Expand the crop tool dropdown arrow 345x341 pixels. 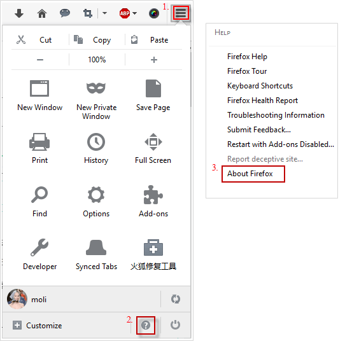[x=105, y=13]
